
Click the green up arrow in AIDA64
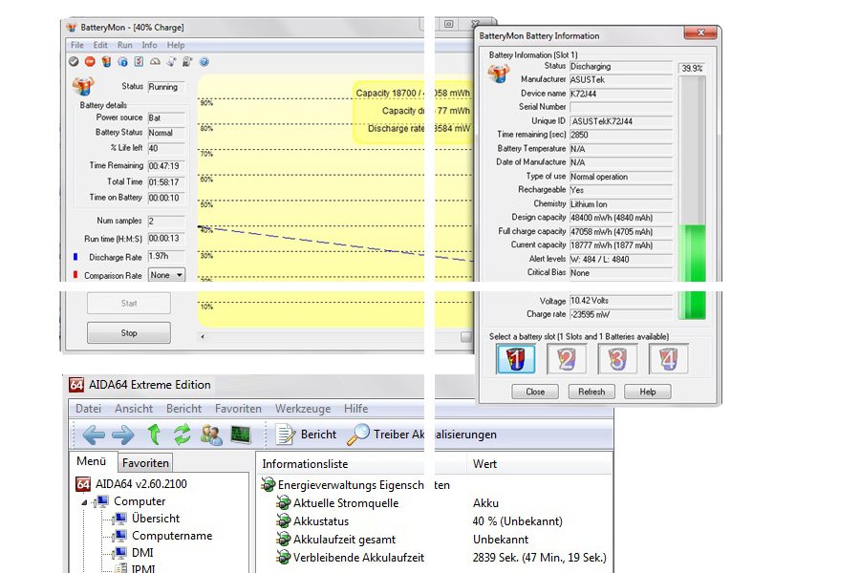(x=154, y=435)
